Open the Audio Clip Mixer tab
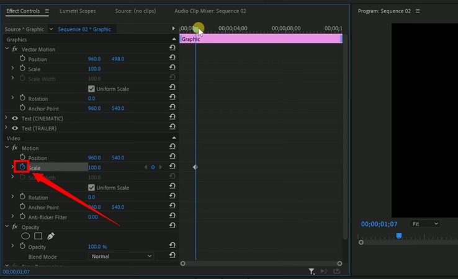Screen dimensions: 458x279 point(210,11)
